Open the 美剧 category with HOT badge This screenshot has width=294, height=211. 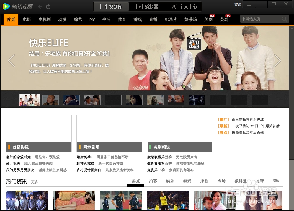208,19
